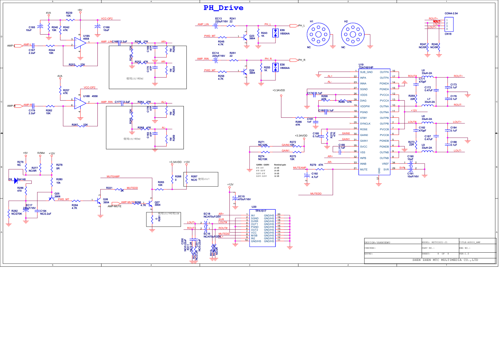
Task: Click the U18A 4558 op-amp label
Action: pyautogui.click(x=86, y=37)
